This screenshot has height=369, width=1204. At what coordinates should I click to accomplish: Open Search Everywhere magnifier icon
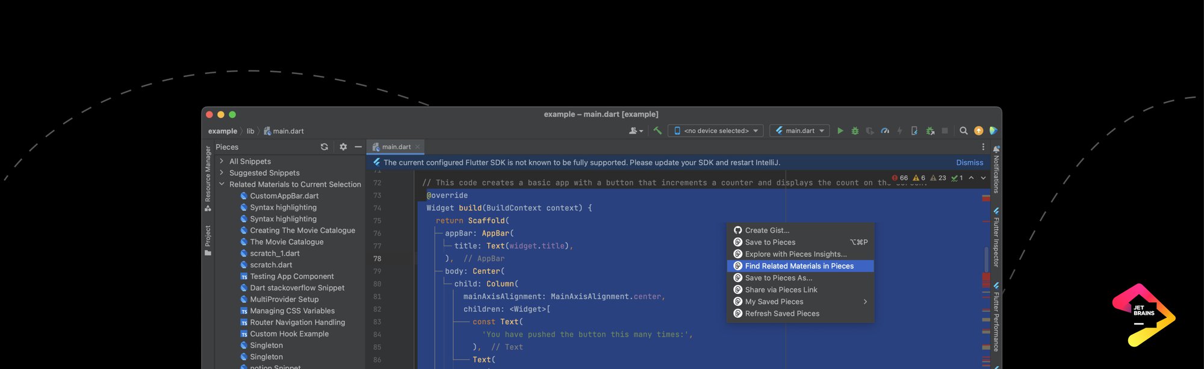[x=963, y=131]
